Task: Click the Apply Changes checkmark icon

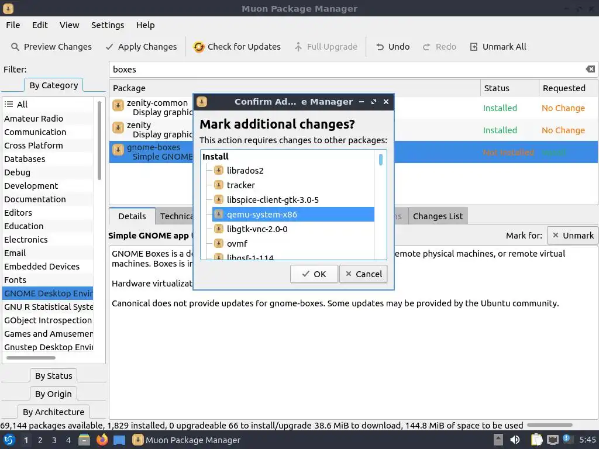Action: pyautogui.click(x=109, y=47)
